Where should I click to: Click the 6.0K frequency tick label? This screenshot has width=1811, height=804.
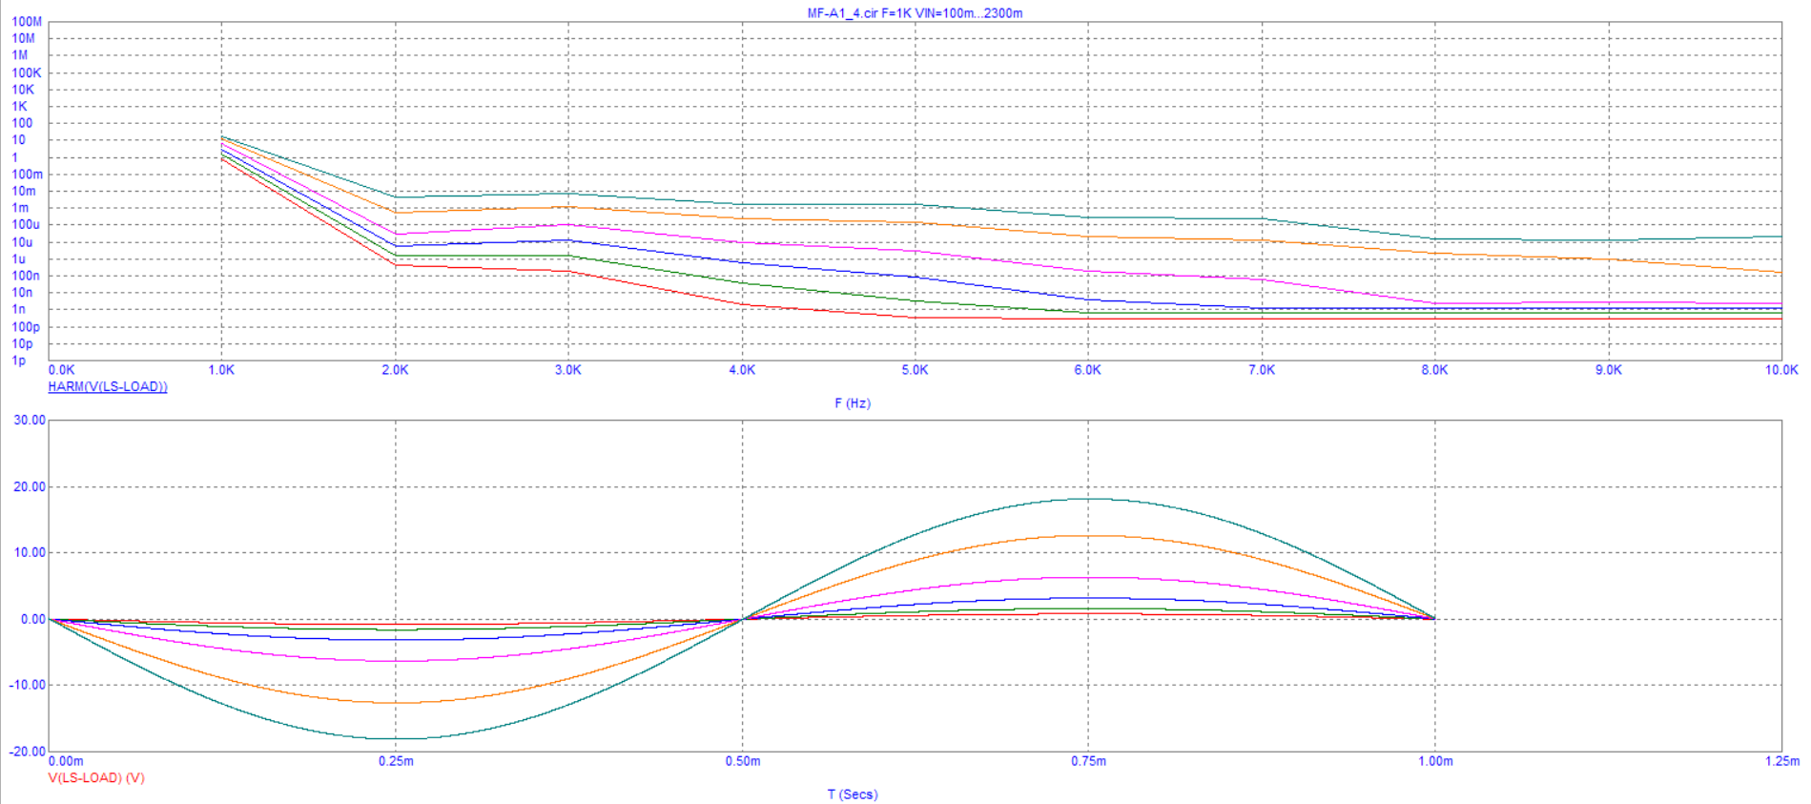[1088, 370]
